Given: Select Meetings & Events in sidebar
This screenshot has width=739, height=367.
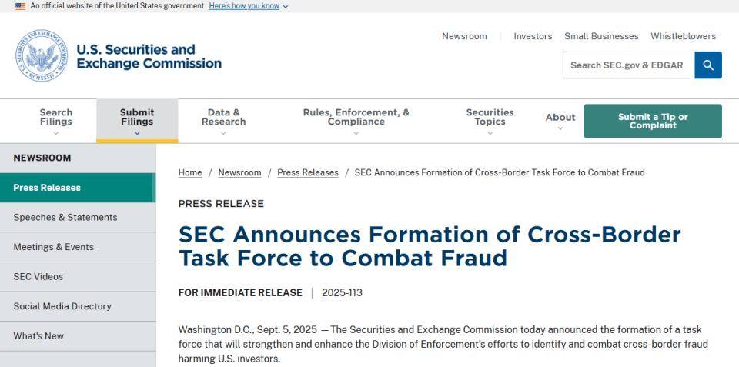Looking at the screenshot, I should click(x=54, y=247).
